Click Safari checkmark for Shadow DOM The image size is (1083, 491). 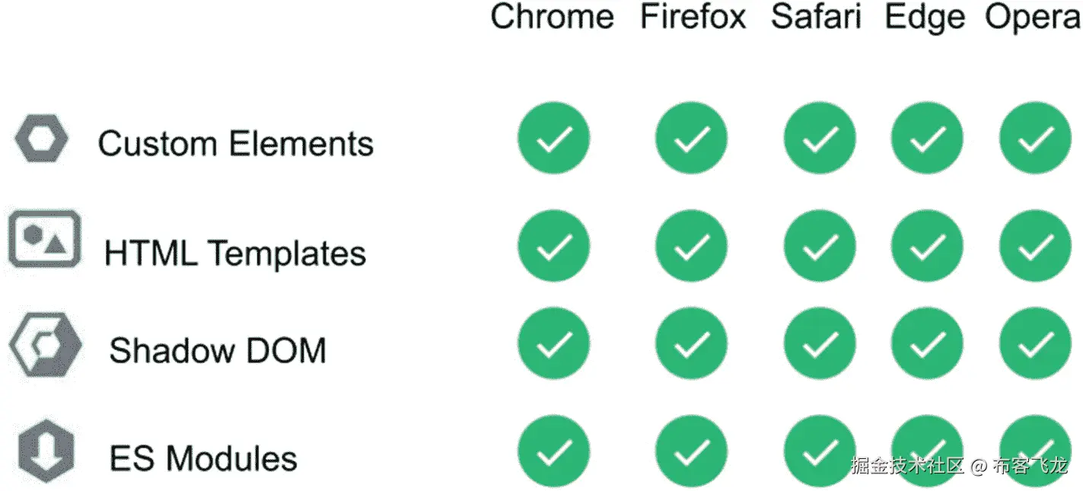[x=820, y=343]
